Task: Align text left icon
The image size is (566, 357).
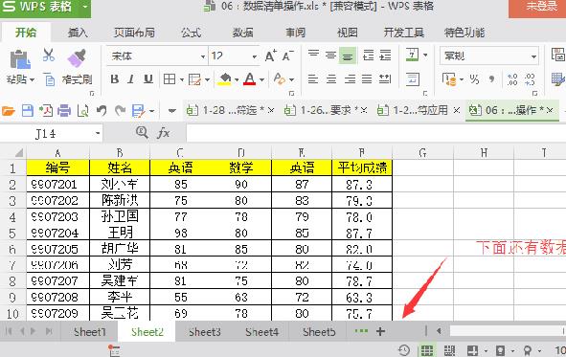Action: pos(313,79)
